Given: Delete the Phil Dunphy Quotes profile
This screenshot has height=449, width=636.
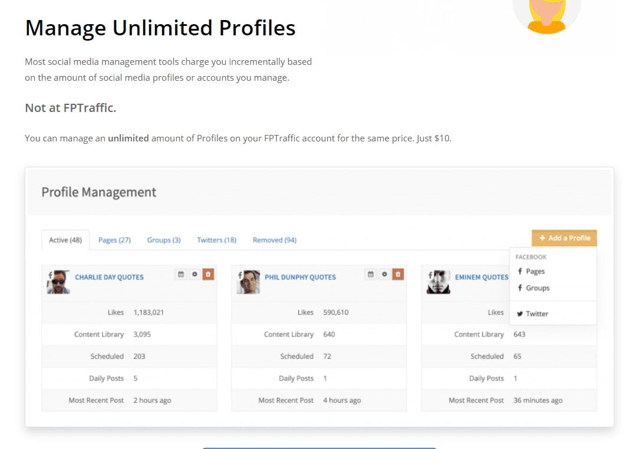Looking at the screenshot, I should (x=398, y=274).
